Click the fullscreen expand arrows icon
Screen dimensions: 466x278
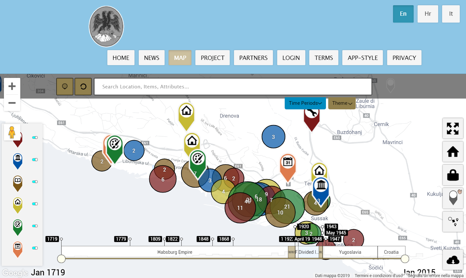pos(453,128)
